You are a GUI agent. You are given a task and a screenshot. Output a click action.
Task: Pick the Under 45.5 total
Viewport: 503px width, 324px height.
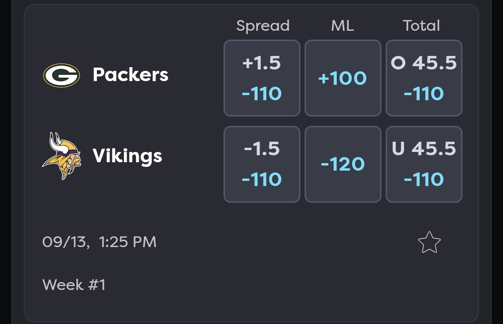click(424, 164)
